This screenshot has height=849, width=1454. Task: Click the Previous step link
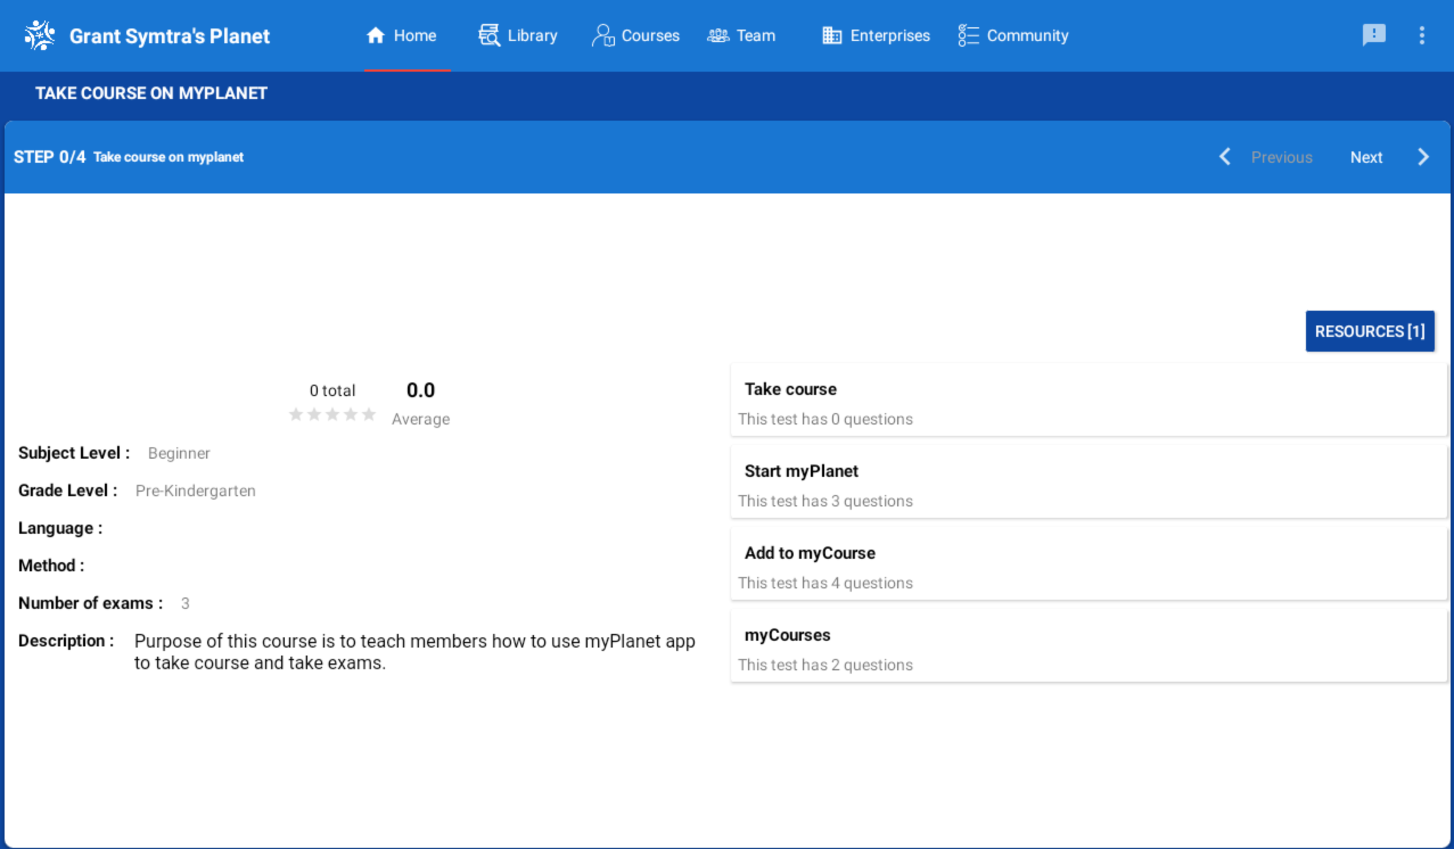click(1282, 157)
